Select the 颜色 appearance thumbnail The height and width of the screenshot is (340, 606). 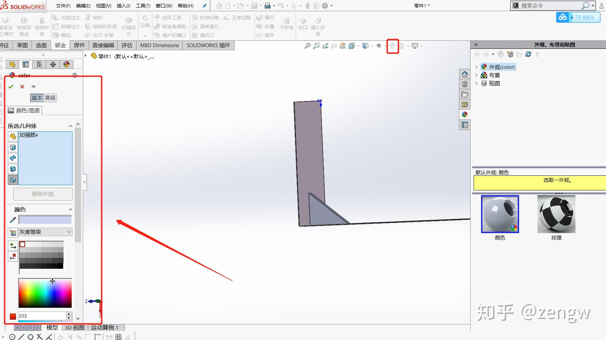coord(500,214)
